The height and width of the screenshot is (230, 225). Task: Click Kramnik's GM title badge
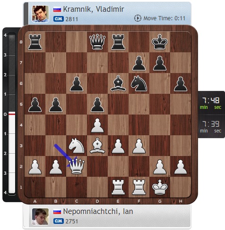coord(59,19)
